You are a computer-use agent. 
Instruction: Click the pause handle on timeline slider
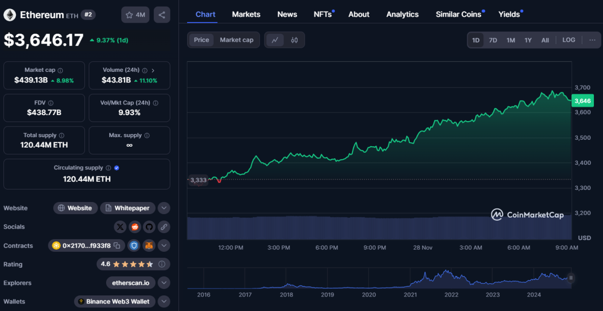571,277
